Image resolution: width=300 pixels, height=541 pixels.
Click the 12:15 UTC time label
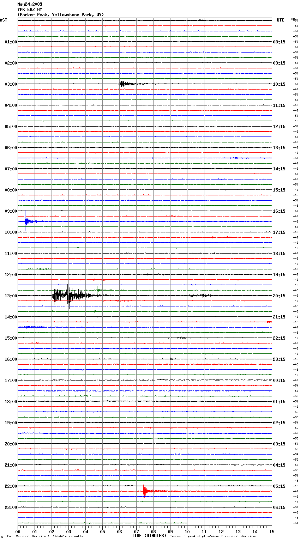[279, 127]
